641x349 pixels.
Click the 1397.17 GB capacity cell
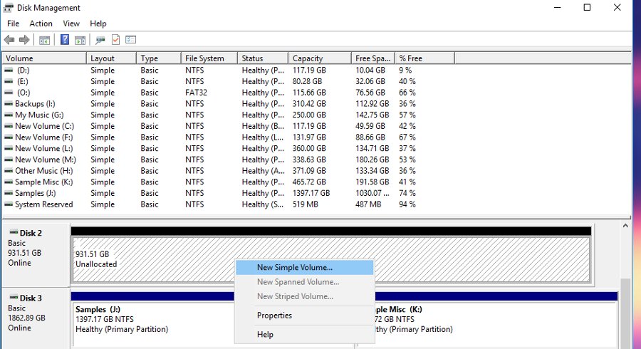coord(311,193)
